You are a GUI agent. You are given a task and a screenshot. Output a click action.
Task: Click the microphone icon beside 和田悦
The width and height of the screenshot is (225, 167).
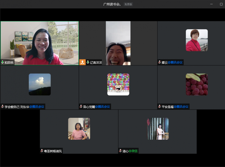coord(3,62)
